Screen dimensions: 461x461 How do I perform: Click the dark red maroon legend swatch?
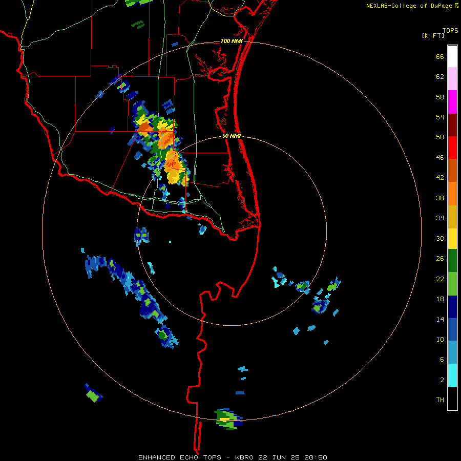click(x=452, y=124)
